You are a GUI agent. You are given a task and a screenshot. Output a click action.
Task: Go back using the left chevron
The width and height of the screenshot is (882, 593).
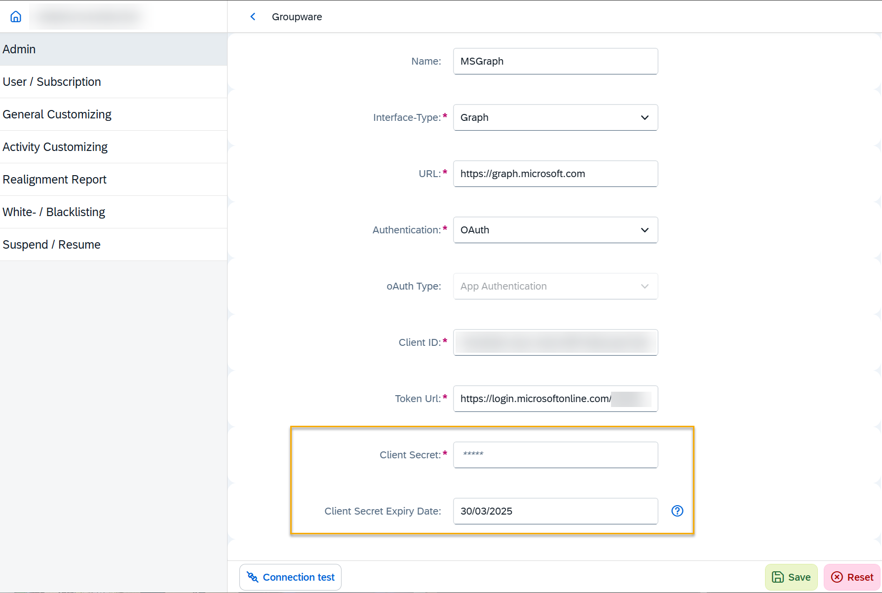[253, 17]
